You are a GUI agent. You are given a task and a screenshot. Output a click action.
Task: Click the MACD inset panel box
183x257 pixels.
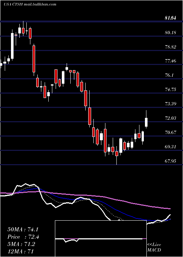pyautogui.click(x=101, y=239)
